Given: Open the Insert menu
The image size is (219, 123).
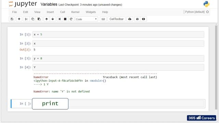Looking at the screenshot, I should pos(50,12).
